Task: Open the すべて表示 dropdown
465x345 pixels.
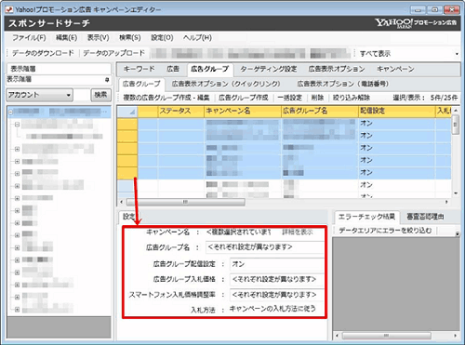Action: click(409, 54)
